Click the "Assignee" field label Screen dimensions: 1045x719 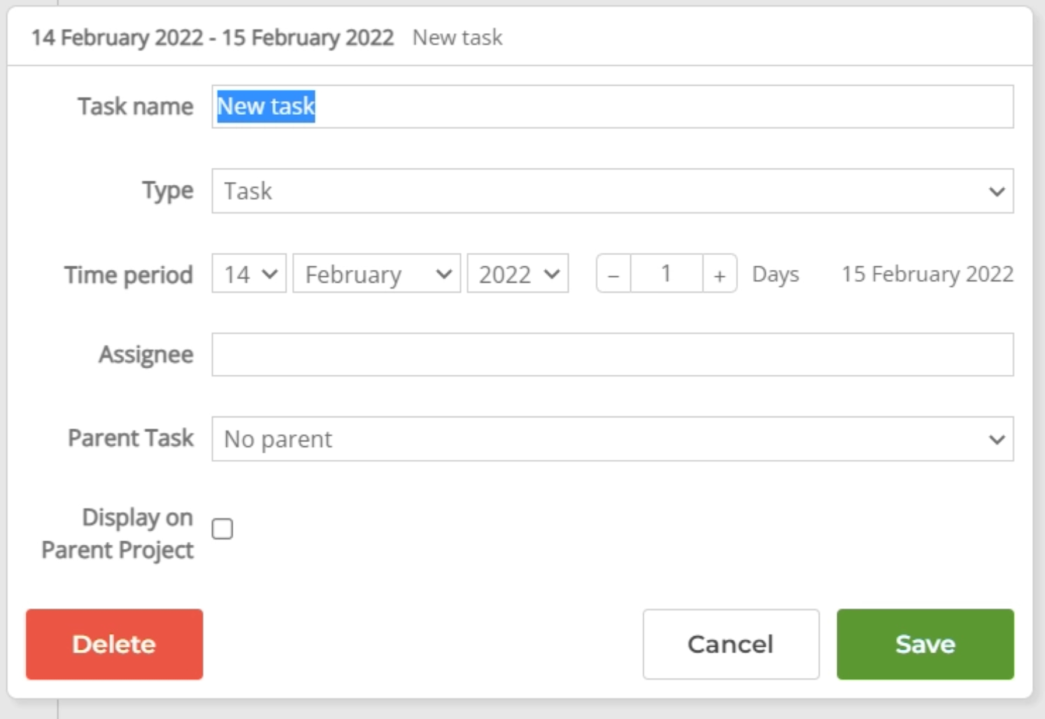(146, 354)
